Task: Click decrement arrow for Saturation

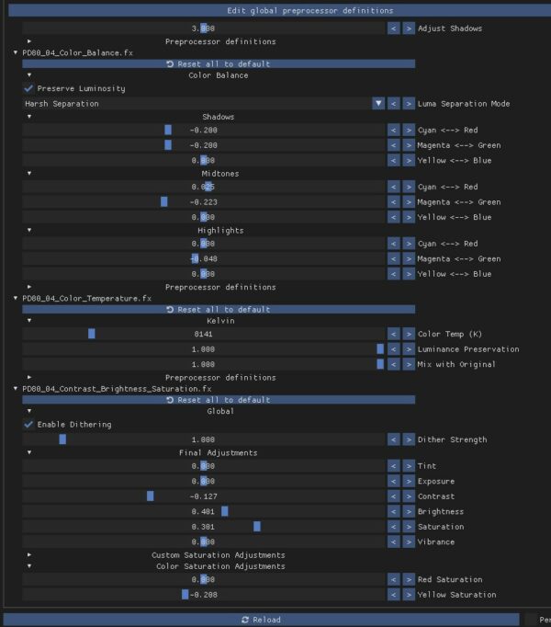Action: pos(393,527)
